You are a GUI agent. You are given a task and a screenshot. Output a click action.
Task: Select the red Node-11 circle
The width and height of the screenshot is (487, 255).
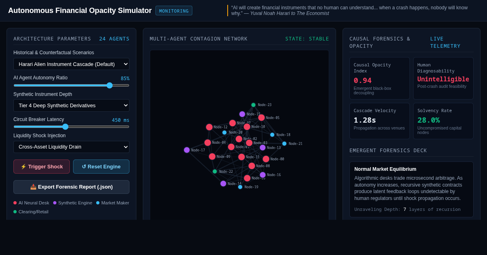[x=241, y=157]
